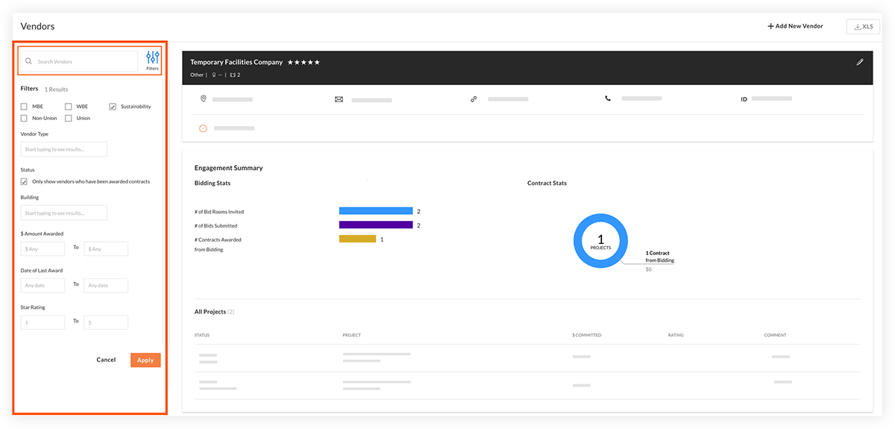895x429 pixels.
Task: Click the blue projects donut chart
Action: point(600,242)
